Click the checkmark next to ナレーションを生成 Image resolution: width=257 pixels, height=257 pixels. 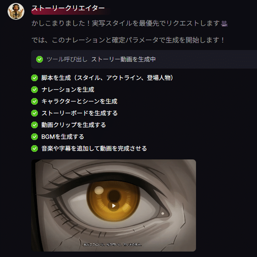34,90
